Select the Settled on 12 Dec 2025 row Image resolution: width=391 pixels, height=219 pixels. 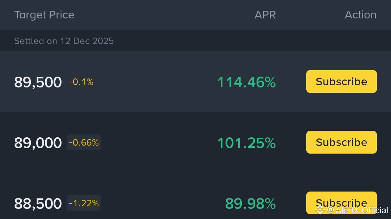(x=64, y=41)
